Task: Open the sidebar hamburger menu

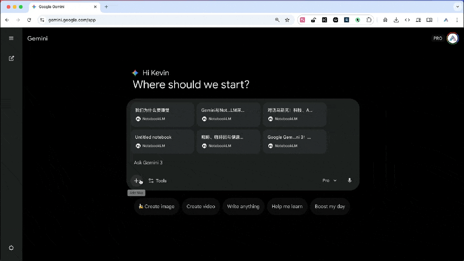Action: [11, 38]
